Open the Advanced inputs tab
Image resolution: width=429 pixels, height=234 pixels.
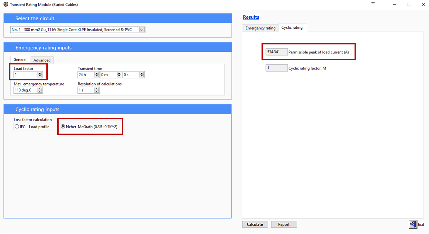pos(42,60)
